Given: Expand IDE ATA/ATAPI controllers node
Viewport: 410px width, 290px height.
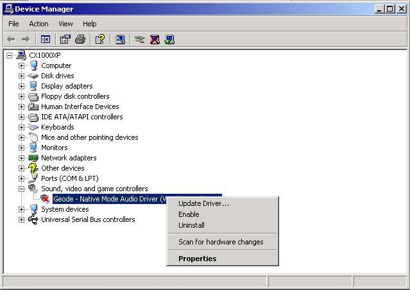Looking at the screenshot, I should click(x=21, y=117).
